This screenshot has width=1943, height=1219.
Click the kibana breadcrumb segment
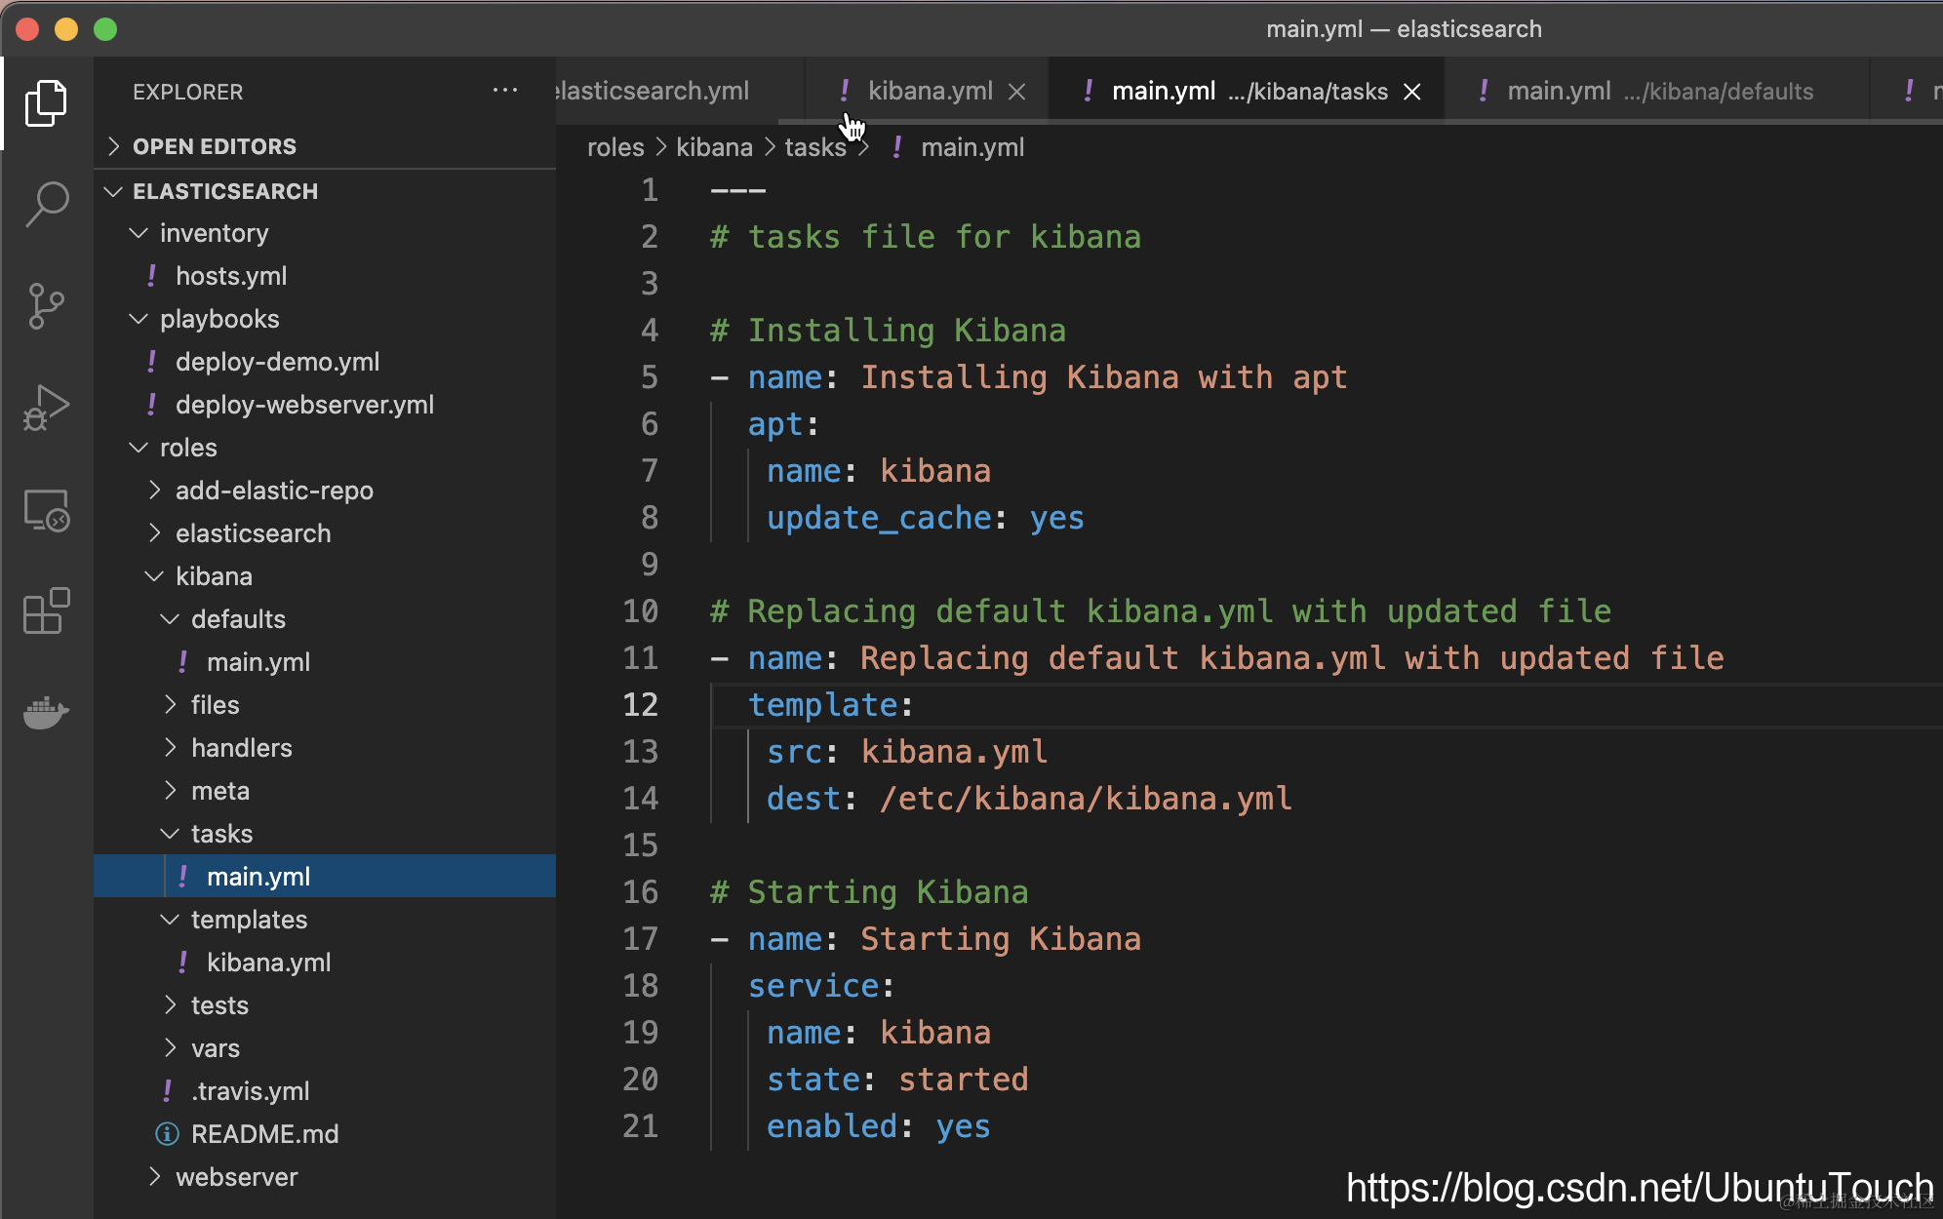click(714, 147)
